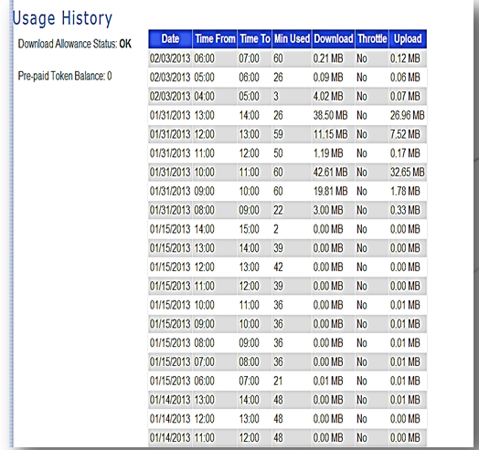
Task: Click the Upload column header
Action: pyautogui.click(x=408, y=38)
